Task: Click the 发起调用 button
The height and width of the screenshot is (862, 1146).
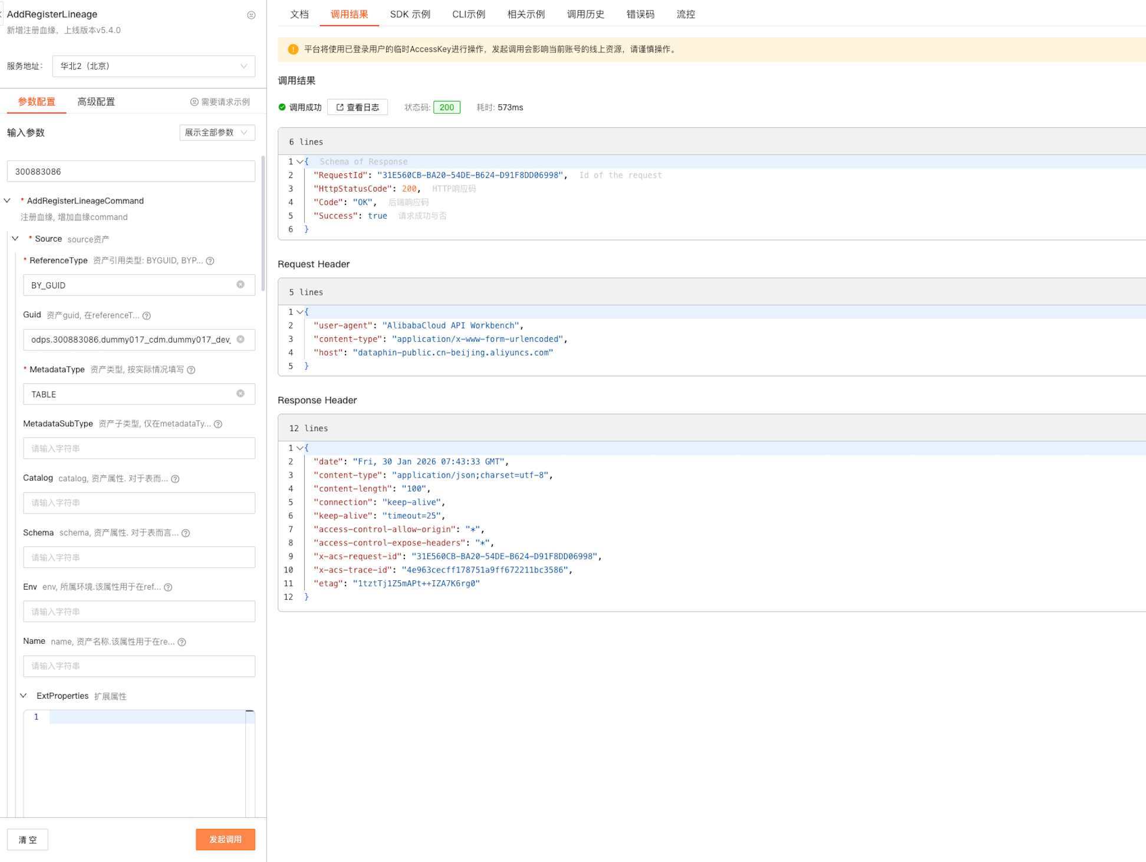Action: click(x=225, y=839)
